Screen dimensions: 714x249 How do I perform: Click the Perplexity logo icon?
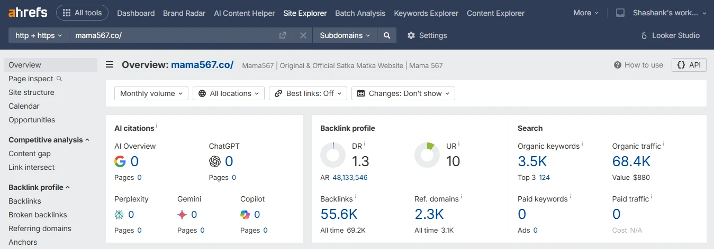[119, 215]
